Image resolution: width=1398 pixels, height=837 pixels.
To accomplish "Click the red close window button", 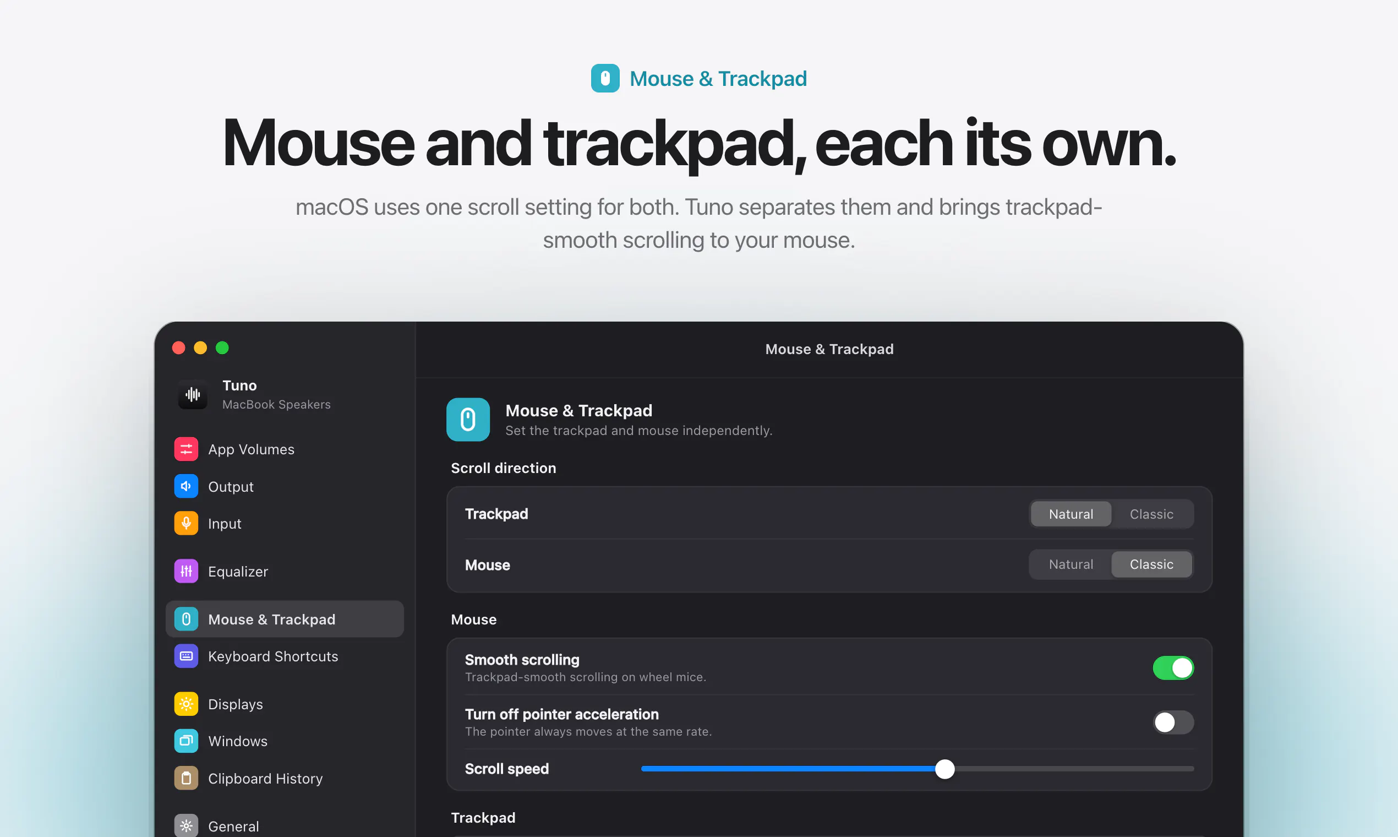I will [179, 347].
